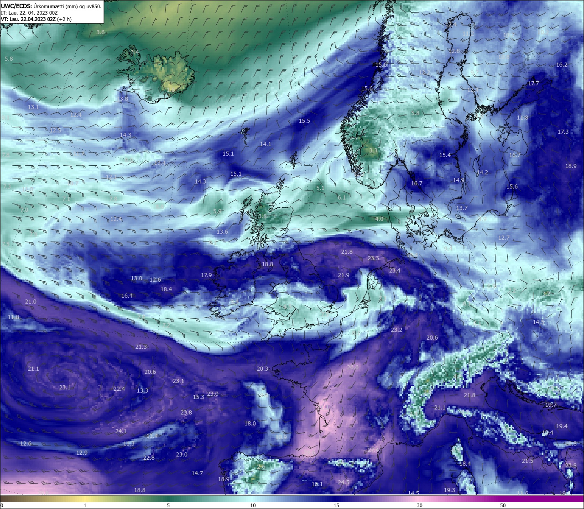
Task: Click the '10.1' value over Spain
Action: tap(317, 484)
